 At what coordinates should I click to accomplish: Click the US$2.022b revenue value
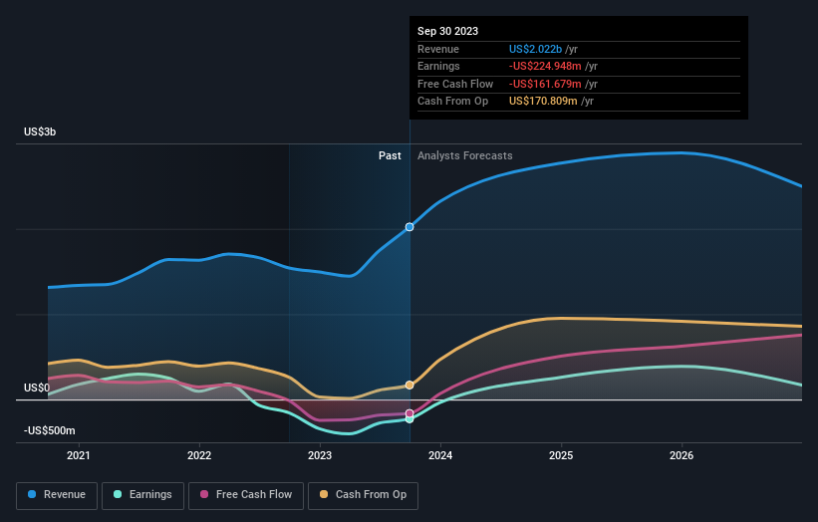[x=535, y=49]
